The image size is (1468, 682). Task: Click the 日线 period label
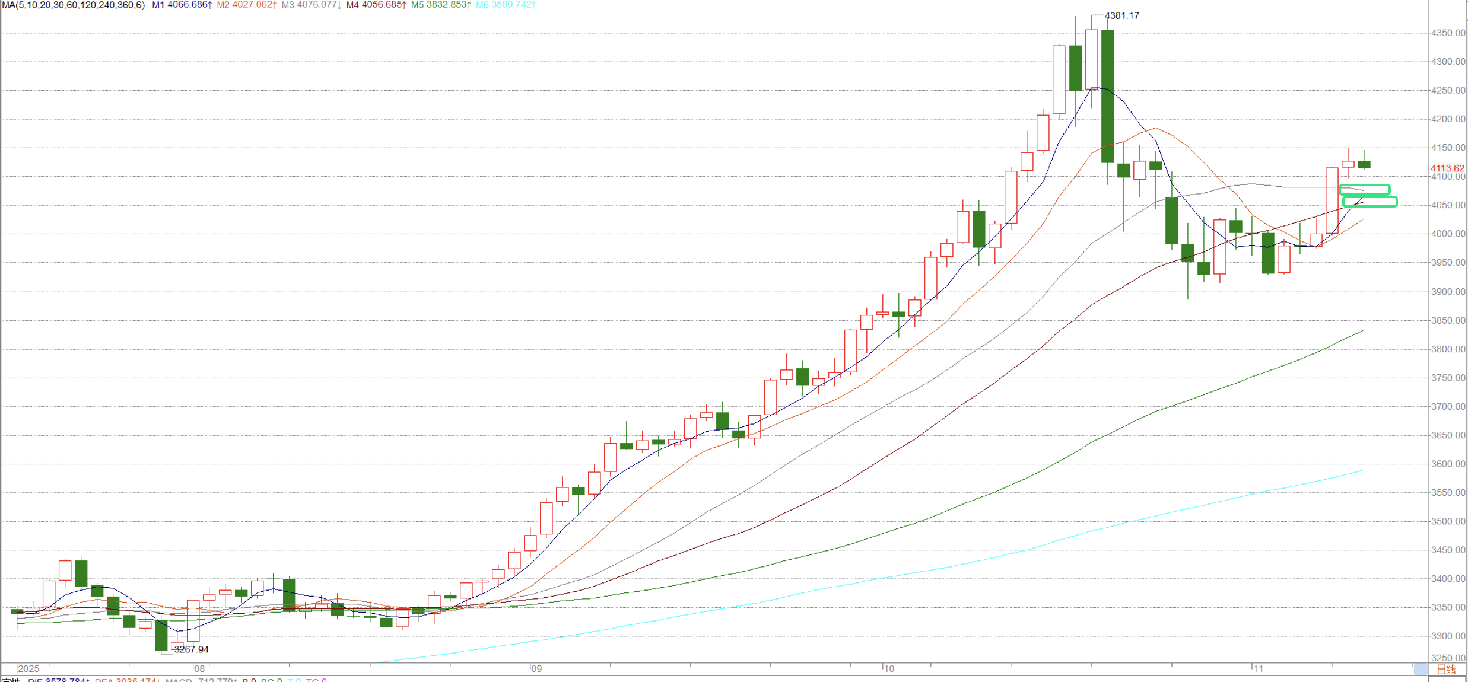coord(1446,669)
